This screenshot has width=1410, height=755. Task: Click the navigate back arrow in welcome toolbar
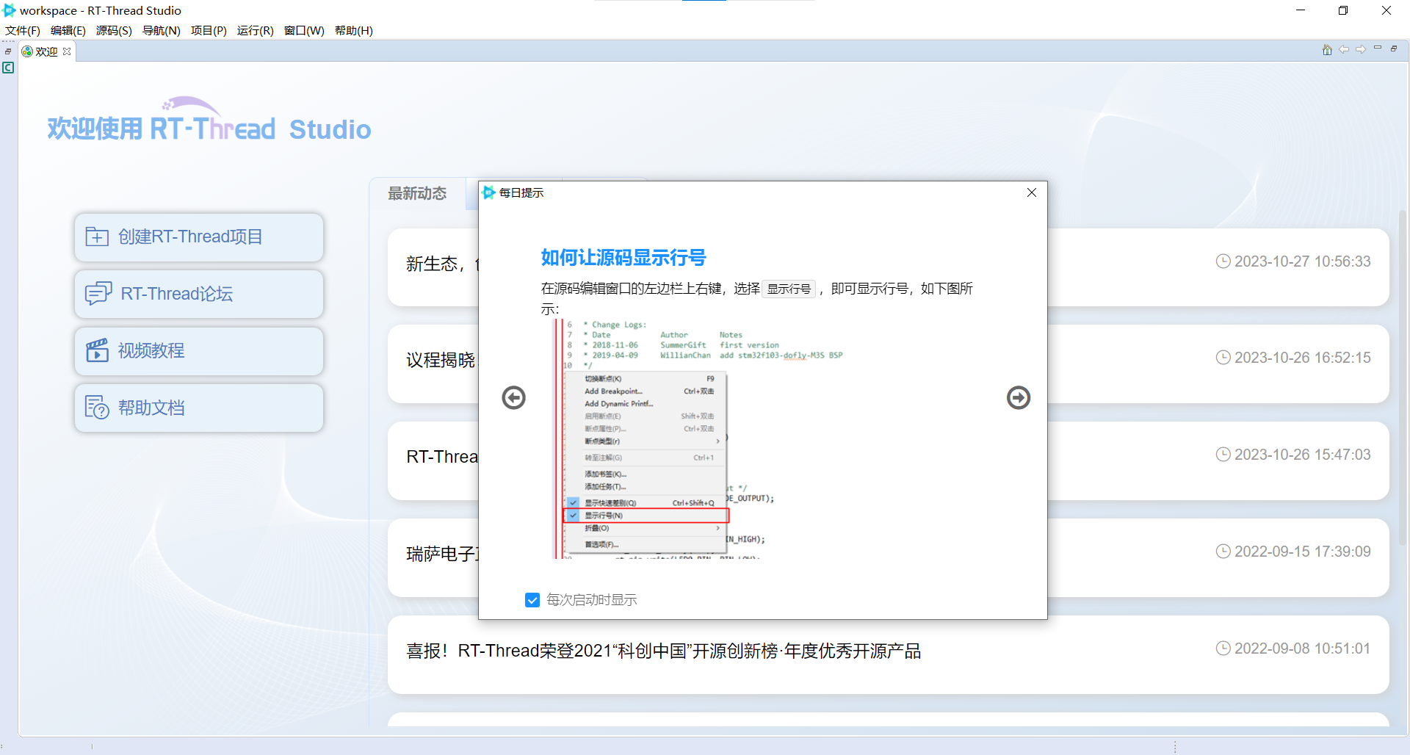[1344, 49]
